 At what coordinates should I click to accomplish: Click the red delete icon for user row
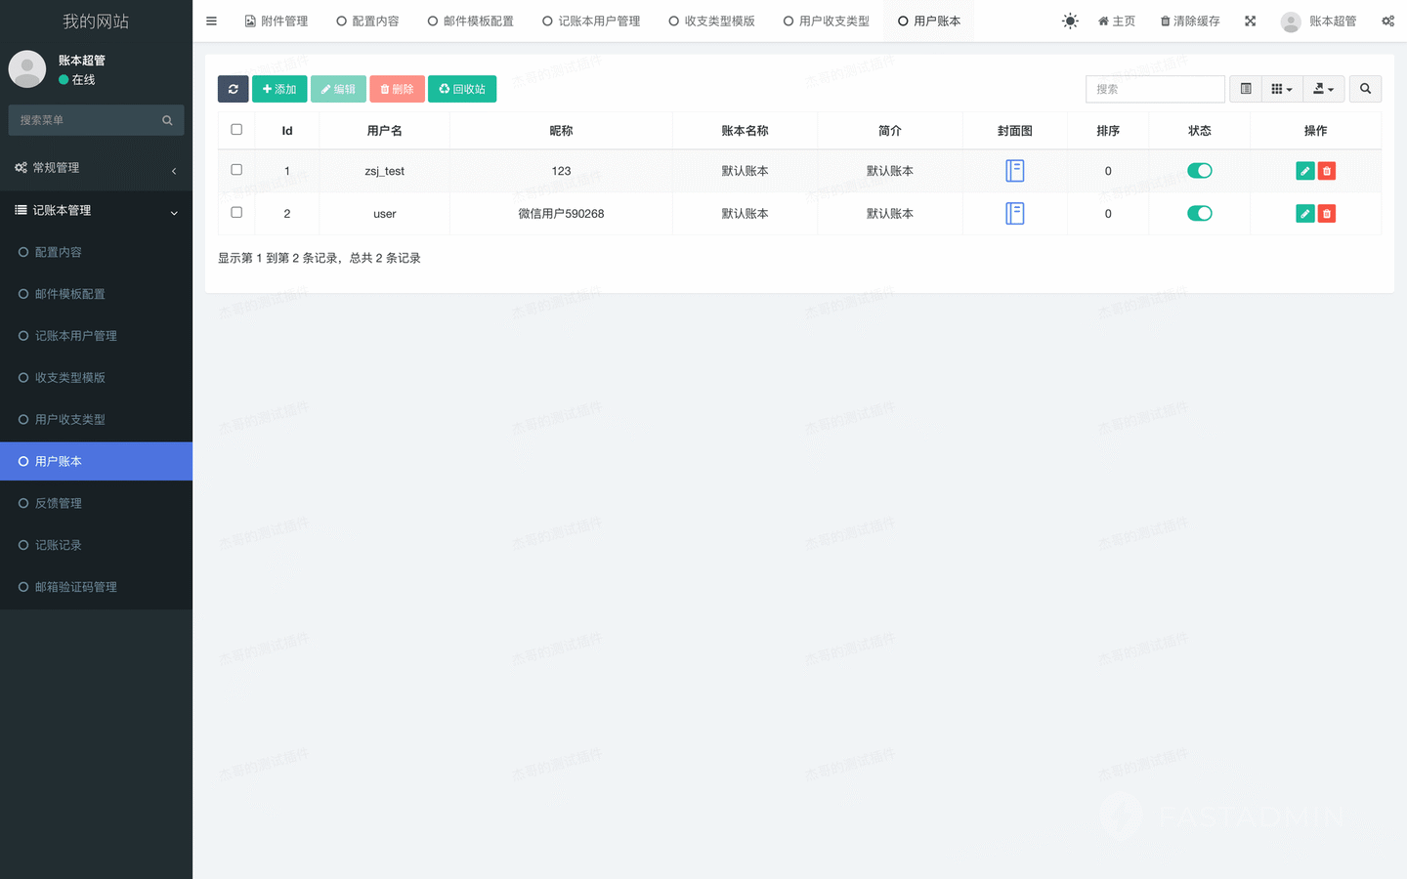tap(1326, 214)
